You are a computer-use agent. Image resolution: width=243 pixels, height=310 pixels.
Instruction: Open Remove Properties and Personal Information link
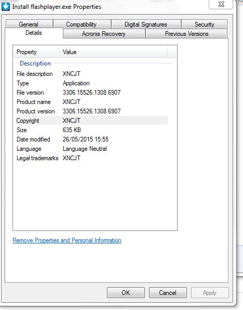click(x=67, y=240)
